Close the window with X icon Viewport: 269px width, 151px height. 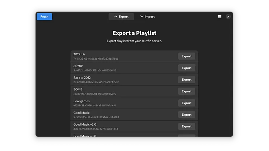tap(228, 16)
